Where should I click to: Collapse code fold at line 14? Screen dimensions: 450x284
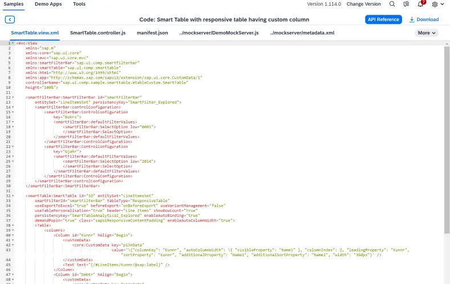13,108
